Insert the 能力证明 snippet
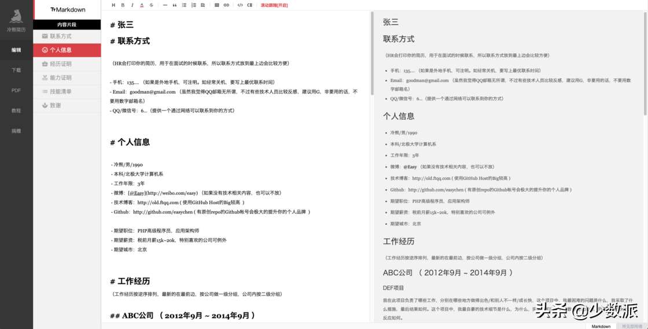 (x=67, y=77)
